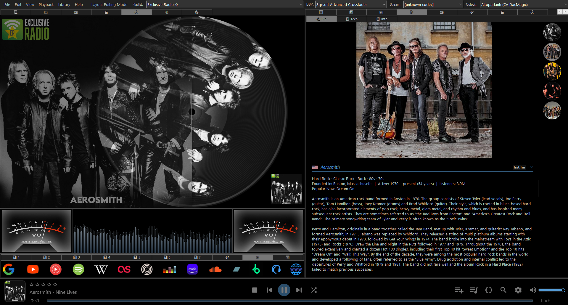The image size is (568, 305).
Task: Open Wikipedia W icon
Action: coord(101,269)
